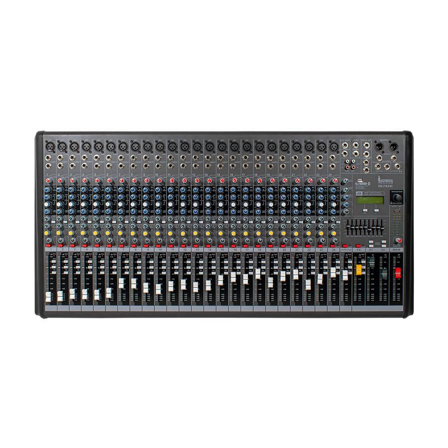
Task: Click the channel 4 line input jack
Action: (x=85, y=158)
